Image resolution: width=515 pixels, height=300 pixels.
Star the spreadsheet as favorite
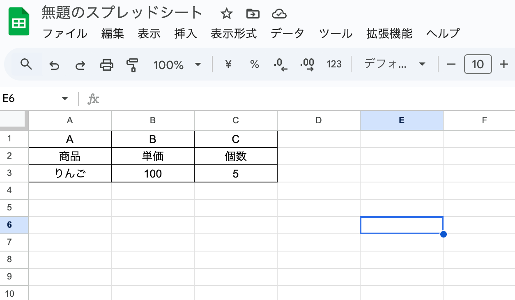[226, 14]
